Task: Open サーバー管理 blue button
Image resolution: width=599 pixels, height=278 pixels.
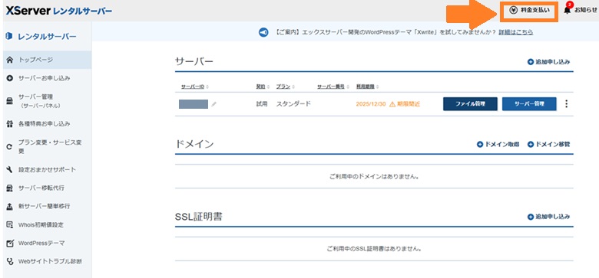Action: (529, 104)
